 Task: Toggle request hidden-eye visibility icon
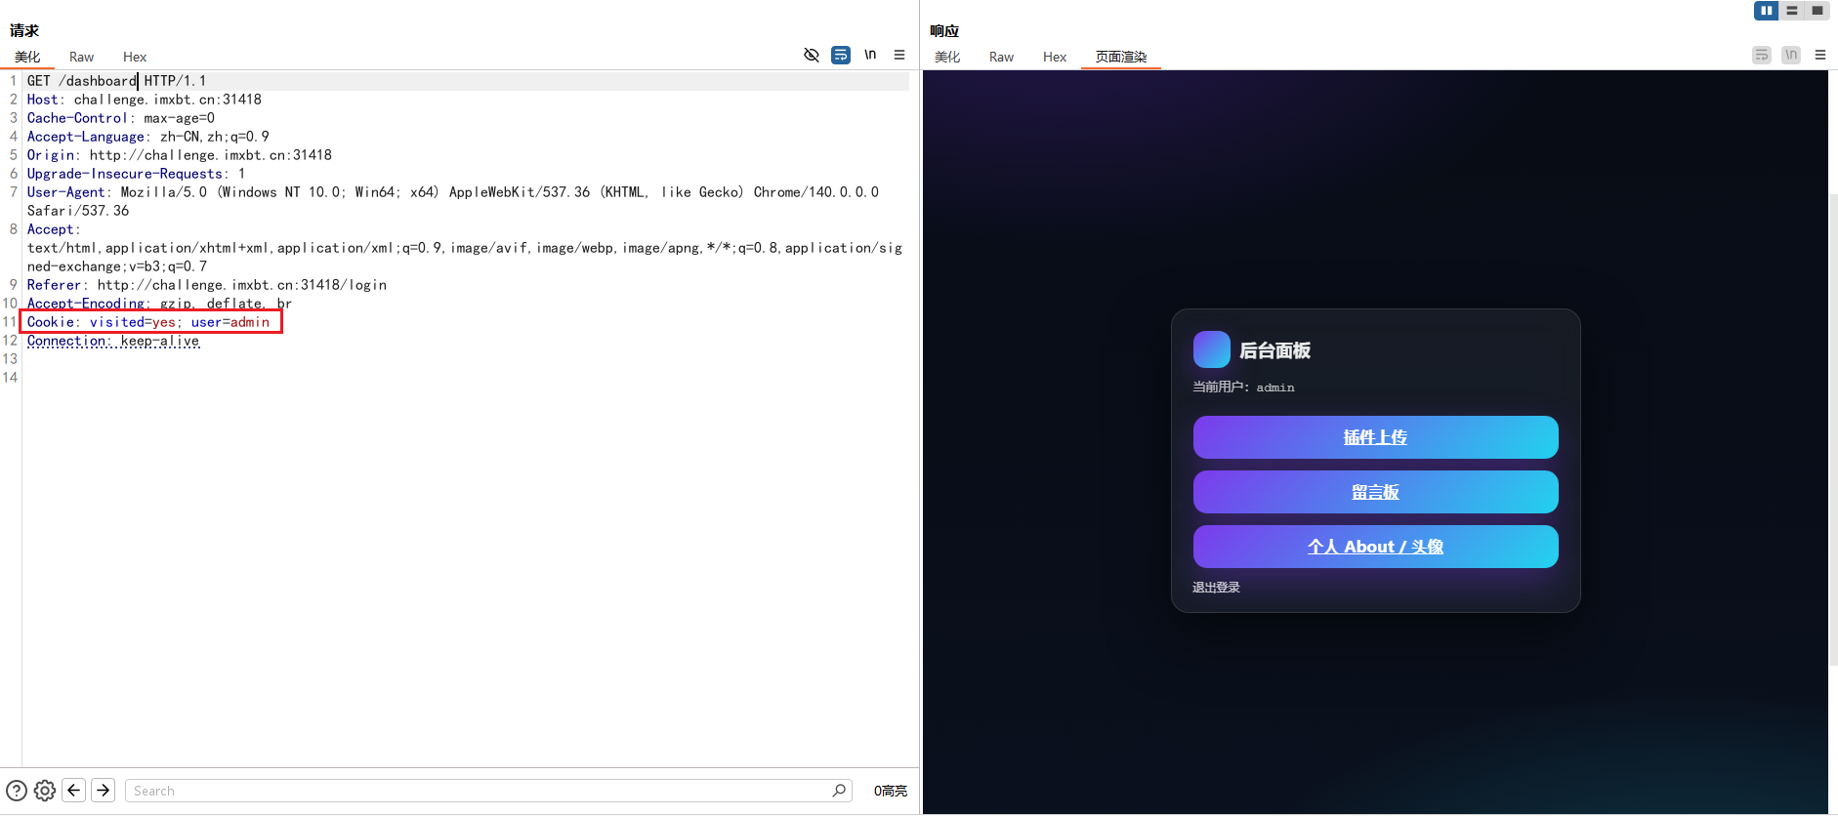(x=812, y=55)
